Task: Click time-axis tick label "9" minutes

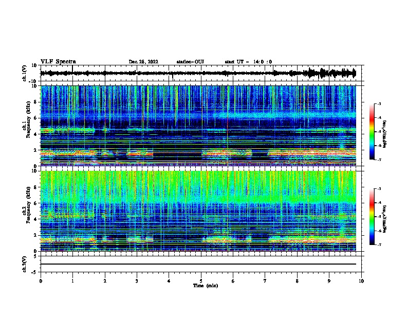Action: [329, 281]
